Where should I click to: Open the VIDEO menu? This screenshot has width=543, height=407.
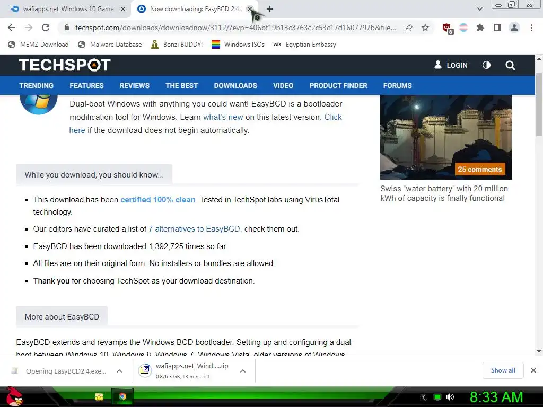click(283, 85)
